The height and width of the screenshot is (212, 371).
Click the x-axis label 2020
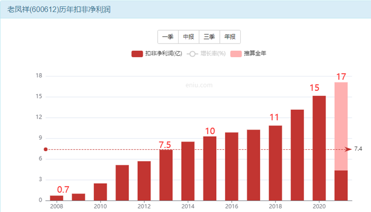[319, 206]
